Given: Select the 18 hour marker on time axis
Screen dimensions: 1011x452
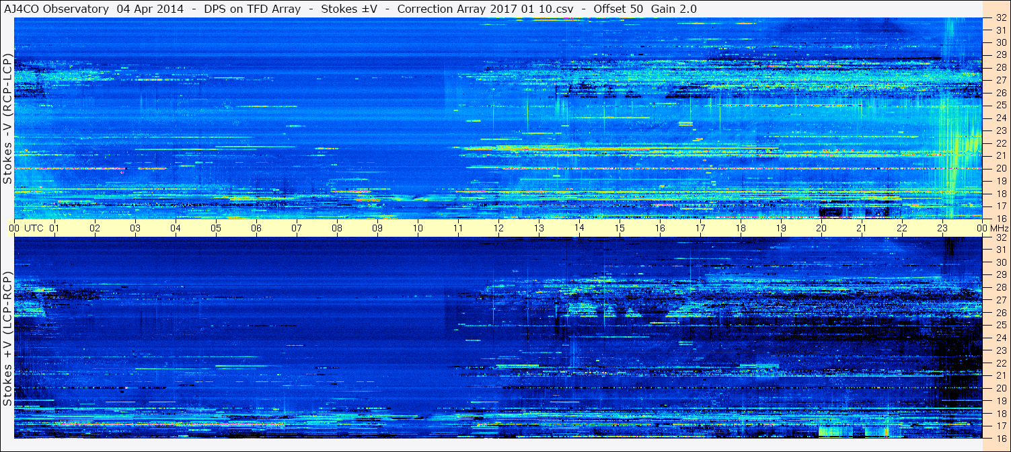Looking at the screenshot, I should tap(741, 228).
